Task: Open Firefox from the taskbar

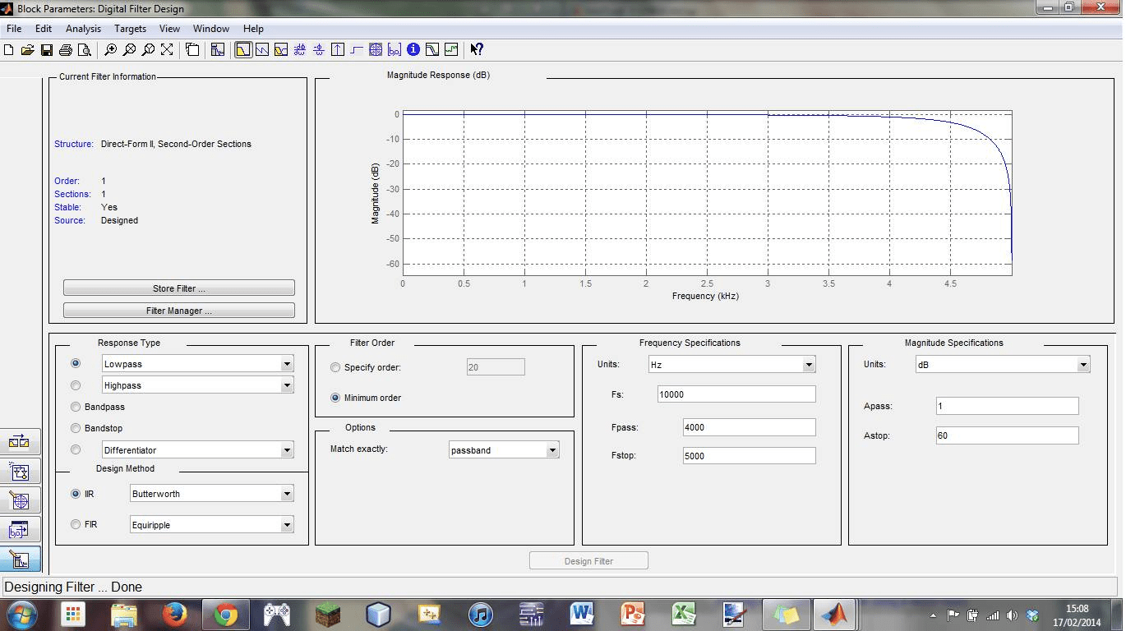Action: point(174,614)
